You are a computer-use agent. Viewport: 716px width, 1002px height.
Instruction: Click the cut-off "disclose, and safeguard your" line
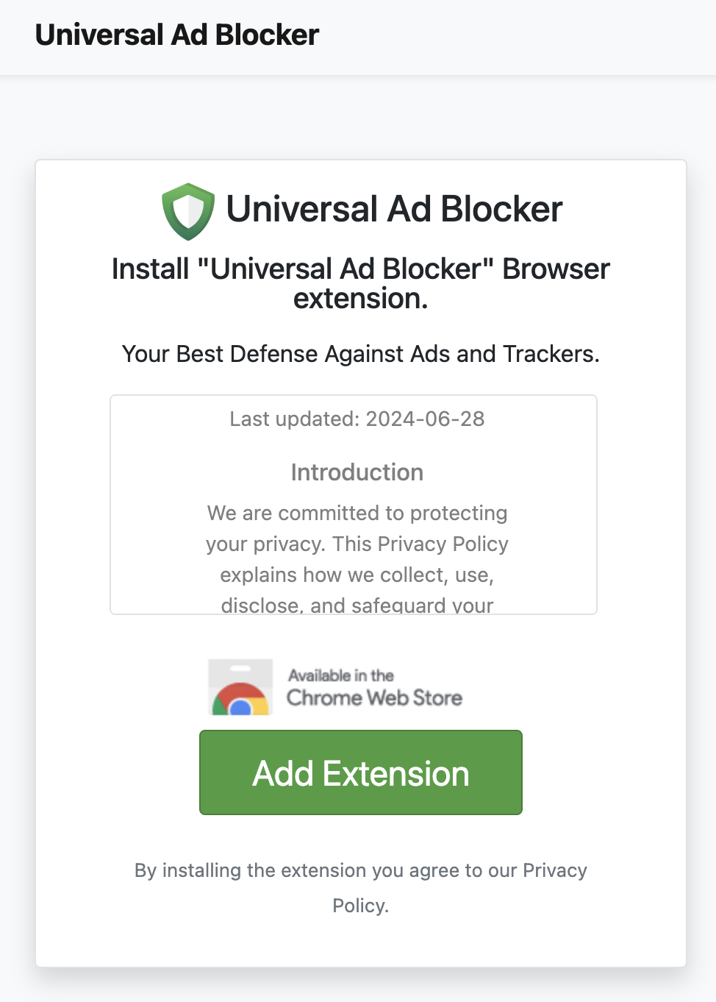[x=357, y=605]
